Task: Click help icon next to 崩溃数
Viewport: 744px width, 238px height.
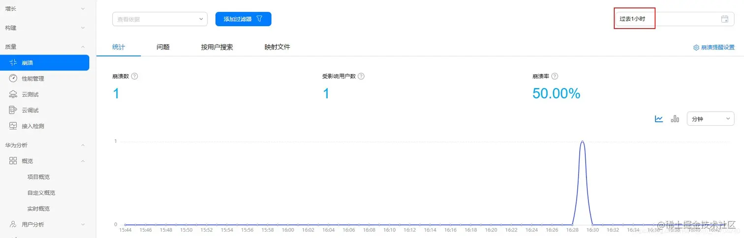Action: pyautogui.click(x=134, y=76)
